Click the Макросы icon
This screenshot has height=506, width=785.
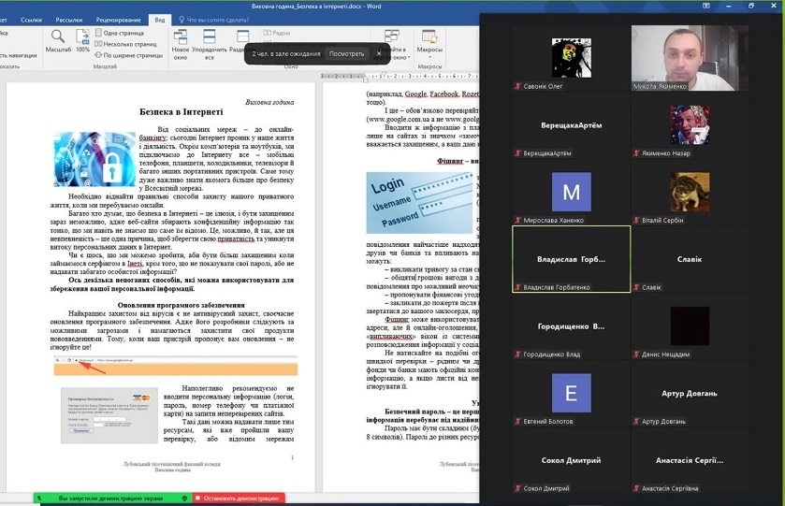coord(429,36)
